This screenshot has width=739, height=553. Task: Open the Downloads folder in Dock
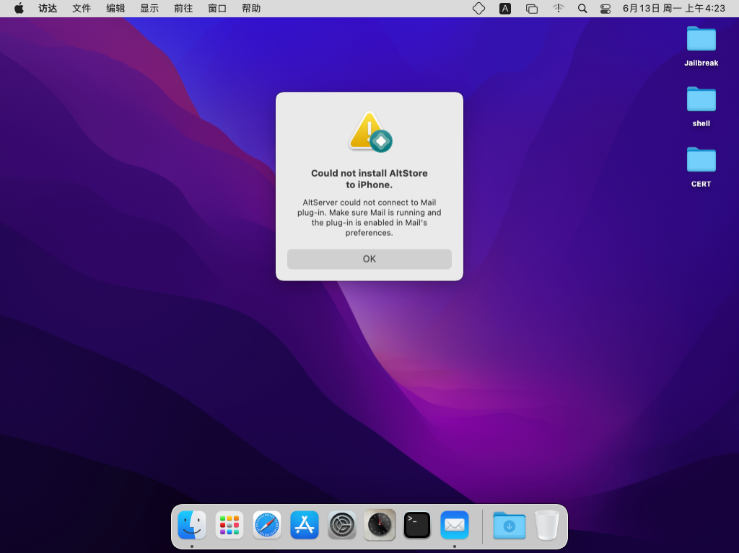tap(509, 525)
